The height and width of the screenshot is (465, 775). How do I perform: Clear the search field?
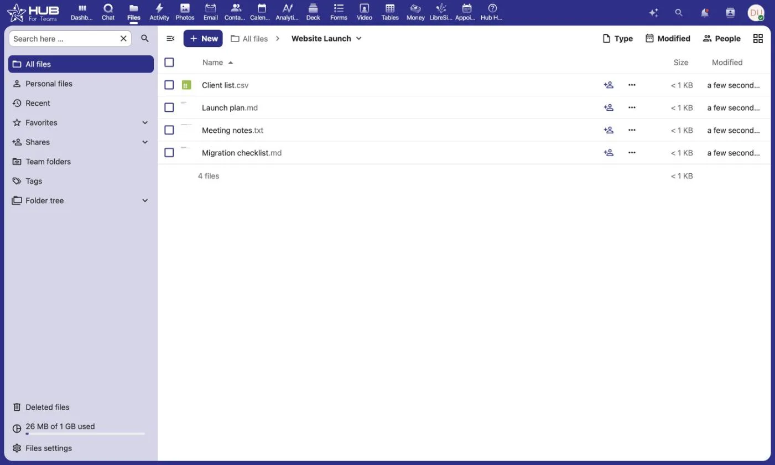point(123,38)
